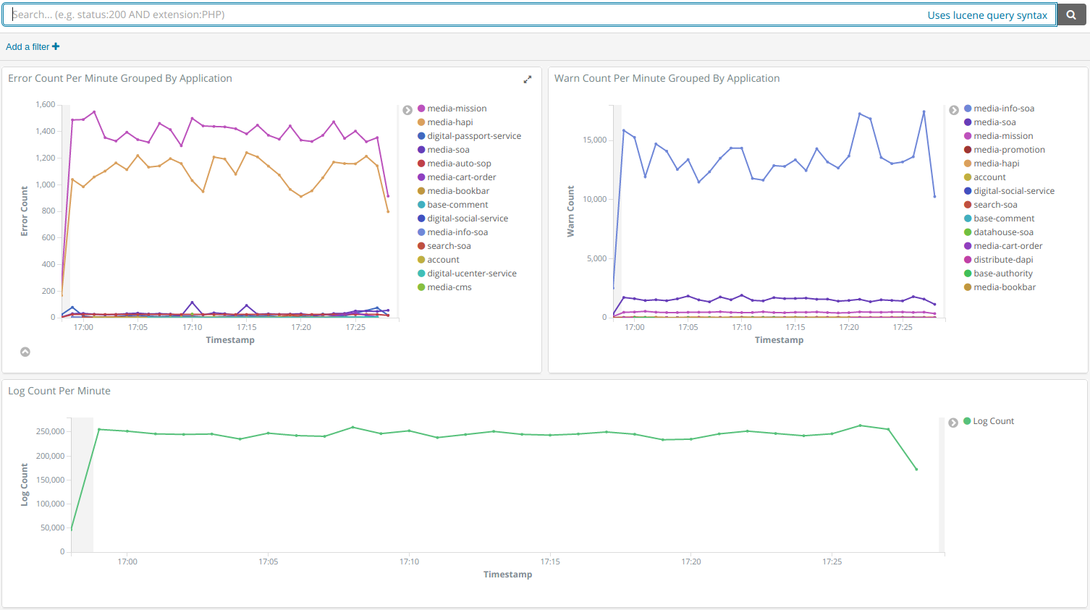
Task: Expand the Error Count panel to fullscreen
Action: tap(528, 80)
